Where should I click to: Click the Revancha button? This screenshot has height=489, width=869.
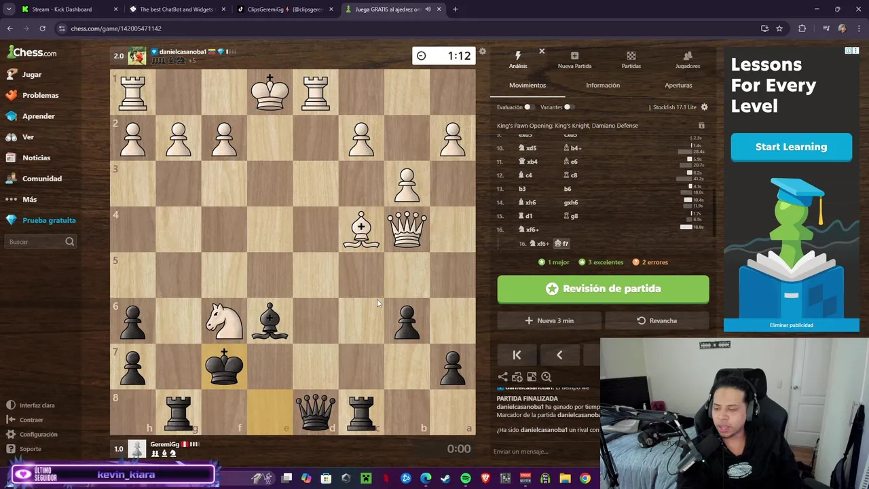657,321
